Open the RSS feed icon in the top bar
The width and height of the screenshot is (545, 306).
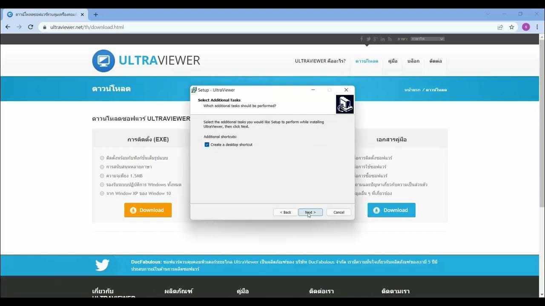(390, 39)
